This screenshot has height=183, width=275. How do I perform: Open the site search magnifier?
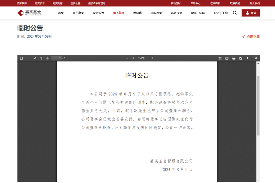pos(235,13)
